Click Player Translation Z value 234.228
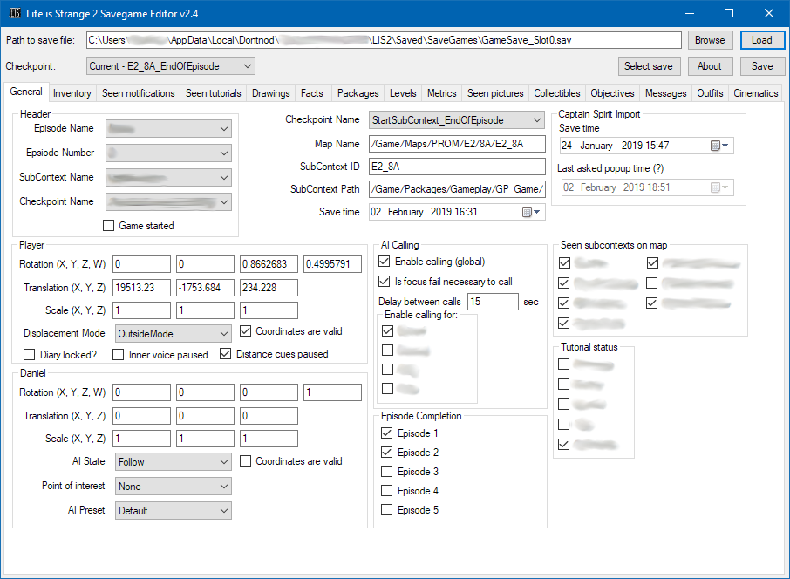Image resolution: width=790 pixels, height=579 pixels. 269,288
